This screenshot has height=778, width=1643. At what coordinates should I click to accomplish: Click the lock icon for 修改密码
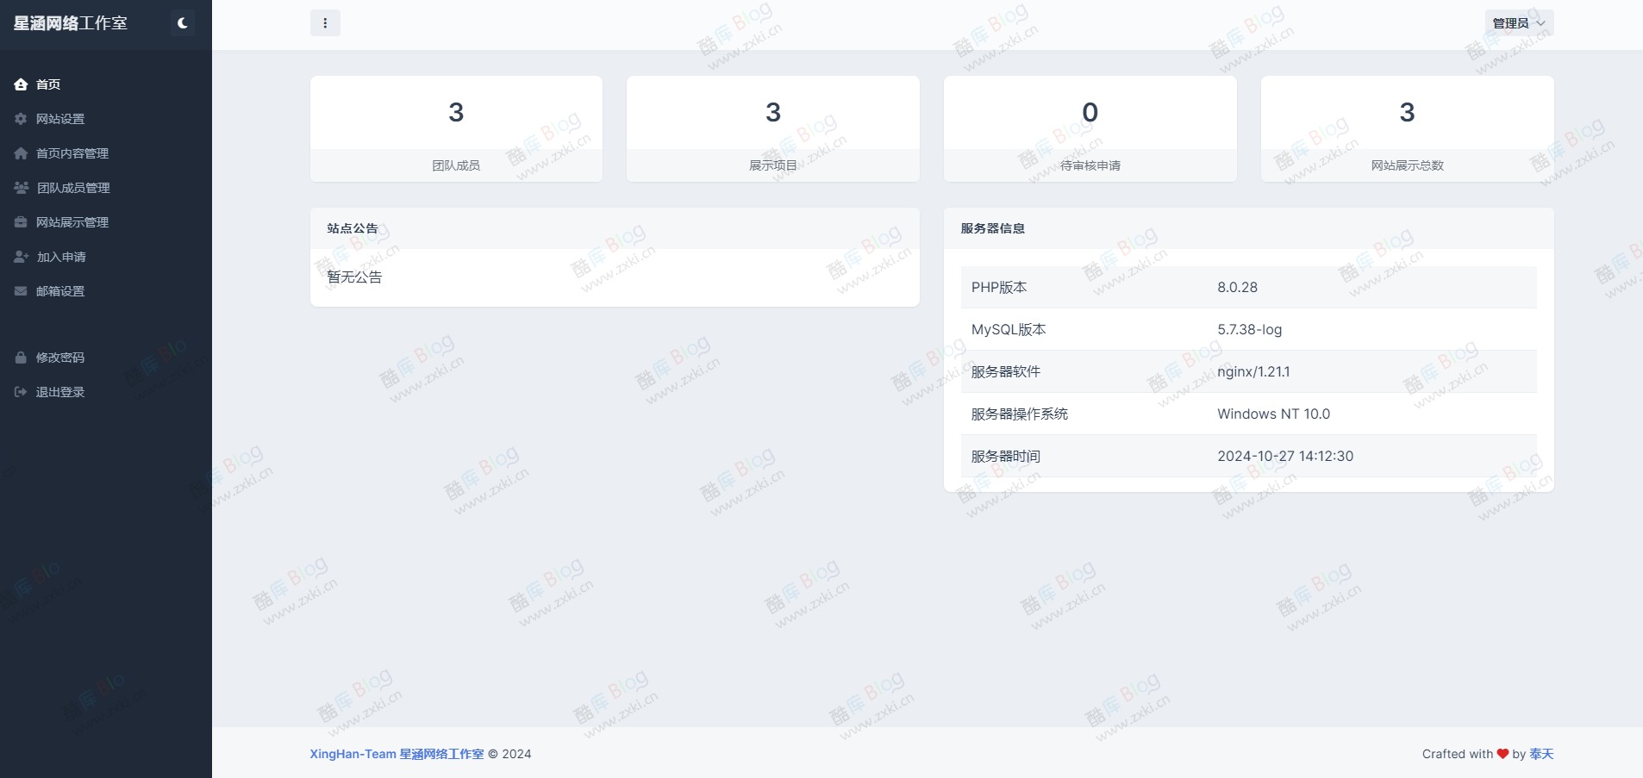(21, 357)
